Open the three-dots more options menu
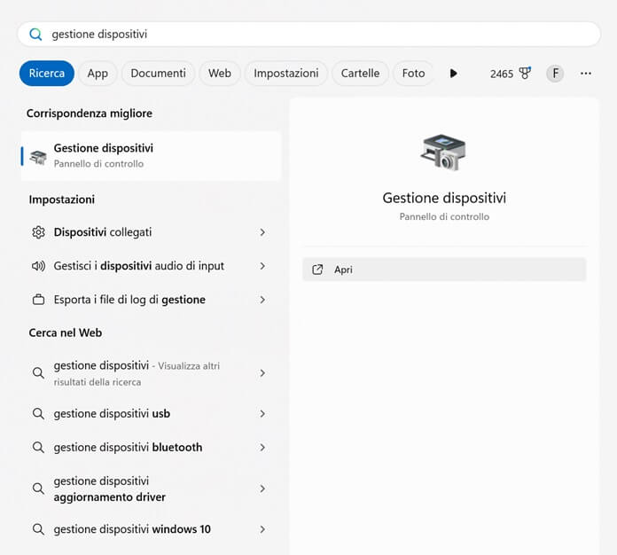Screen dimensions: 617x555 coord(585,74)
